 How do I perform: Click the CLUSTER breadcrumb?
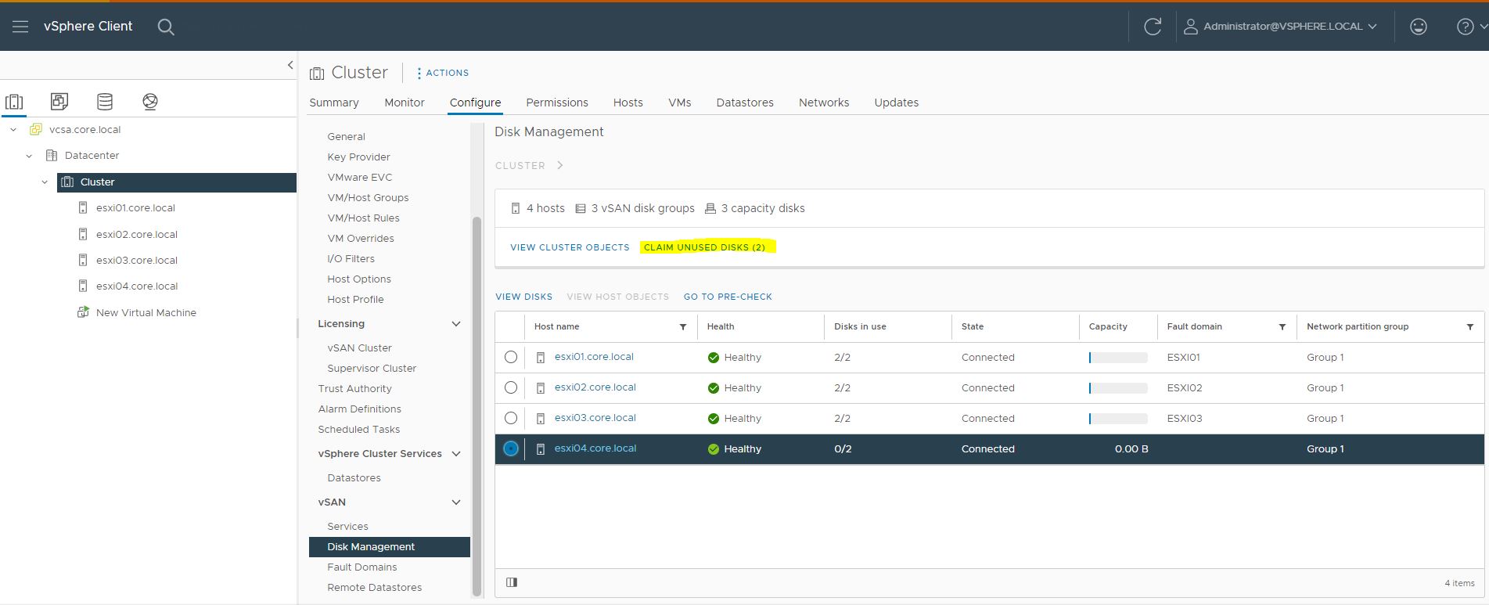click(520, 166)
